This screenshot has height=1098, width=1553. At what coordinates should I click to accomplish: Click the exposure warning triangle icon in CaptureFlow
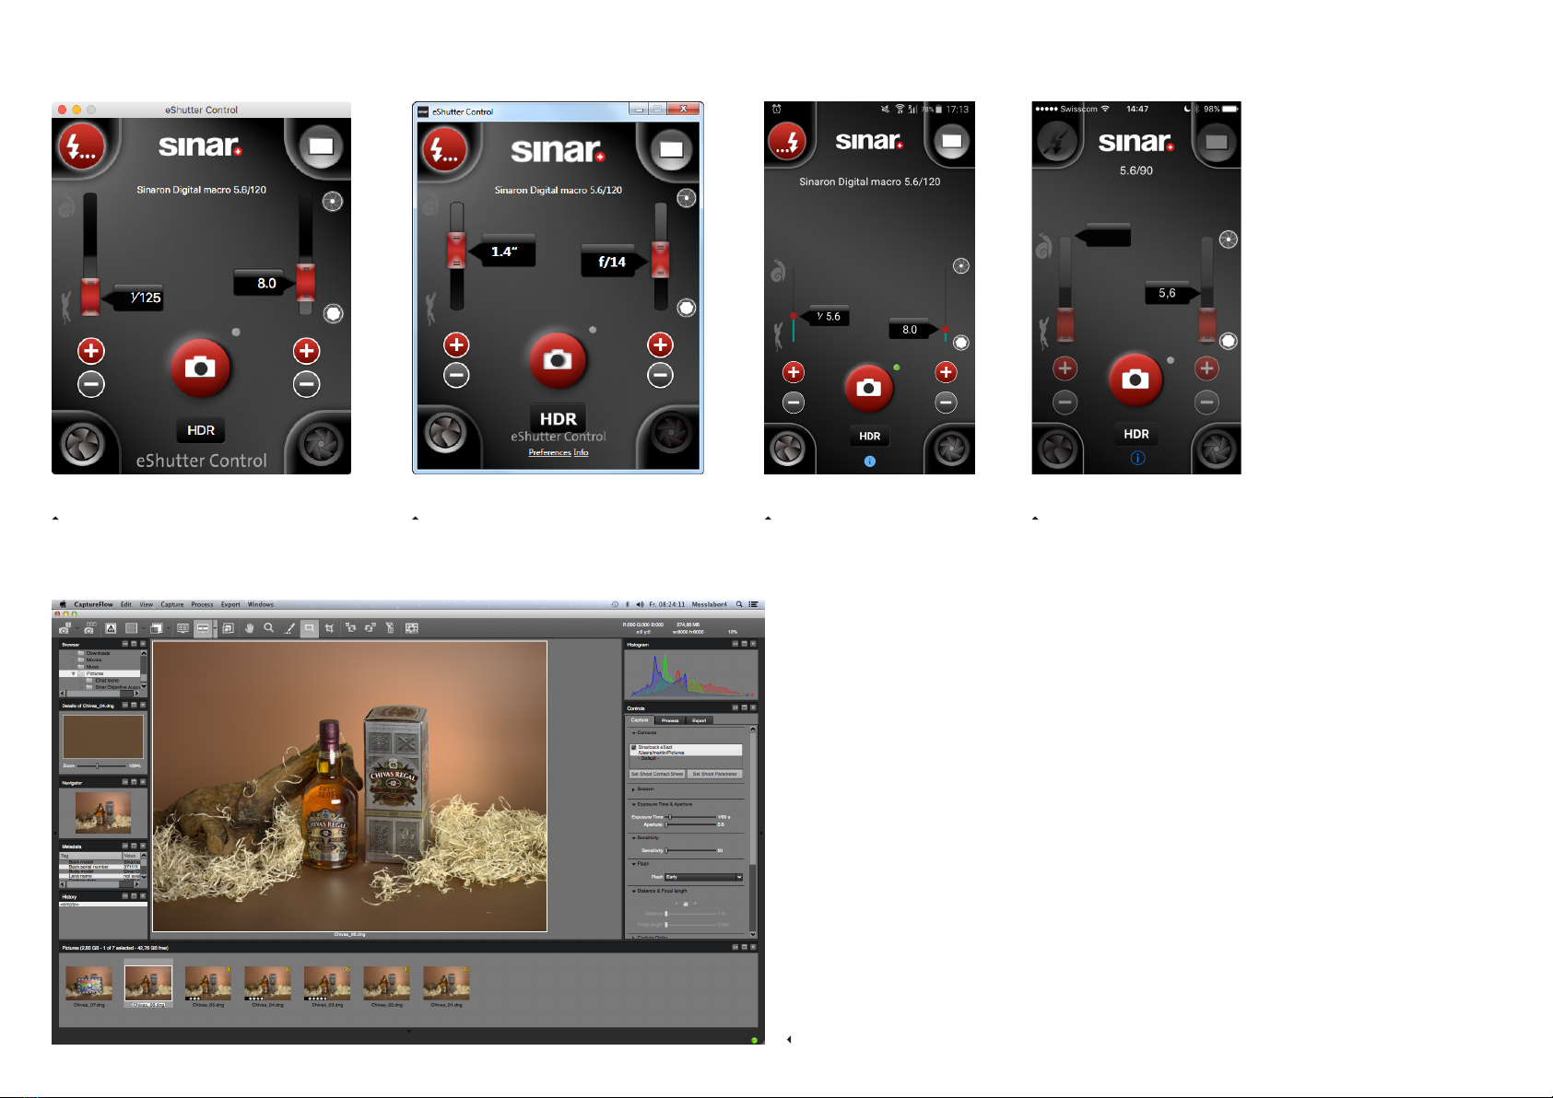[x=111, y=628]
